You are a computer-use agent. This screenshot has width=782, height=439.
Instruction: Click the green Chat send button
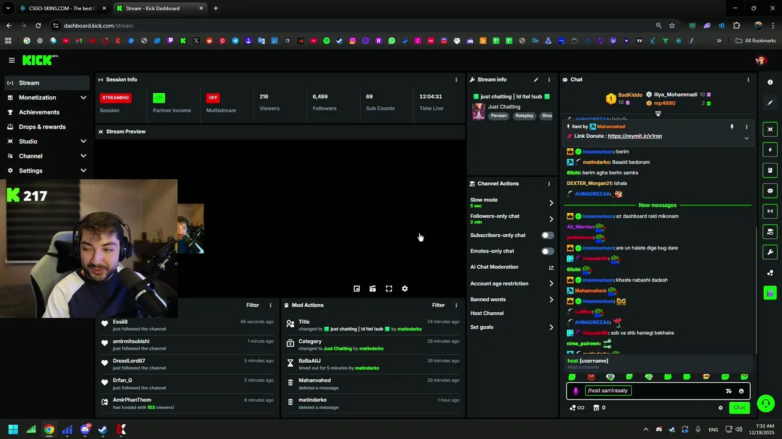point(739,408)
